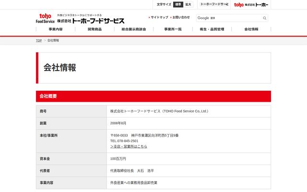307x192 pixels.
Task: Open 事業所一覧 menu
Action: click(x=173, y=29)
